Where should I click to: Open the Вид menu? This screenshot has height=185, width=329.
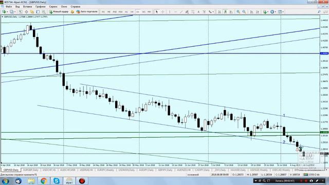coord(17,7)
